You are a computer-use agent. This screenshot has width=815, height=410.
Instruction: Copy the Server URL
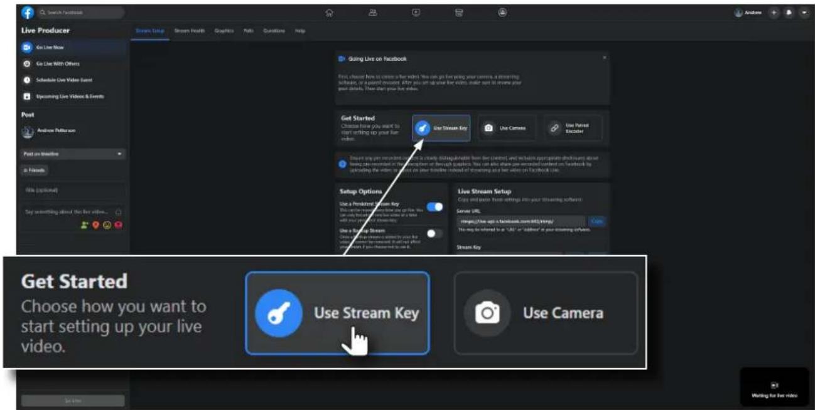pyautogui.click(x=597, y=221)
